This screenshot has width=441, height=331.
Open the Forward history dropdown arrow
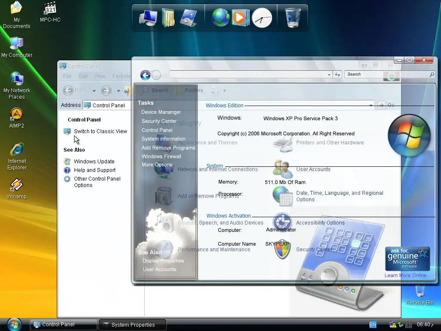118,91
